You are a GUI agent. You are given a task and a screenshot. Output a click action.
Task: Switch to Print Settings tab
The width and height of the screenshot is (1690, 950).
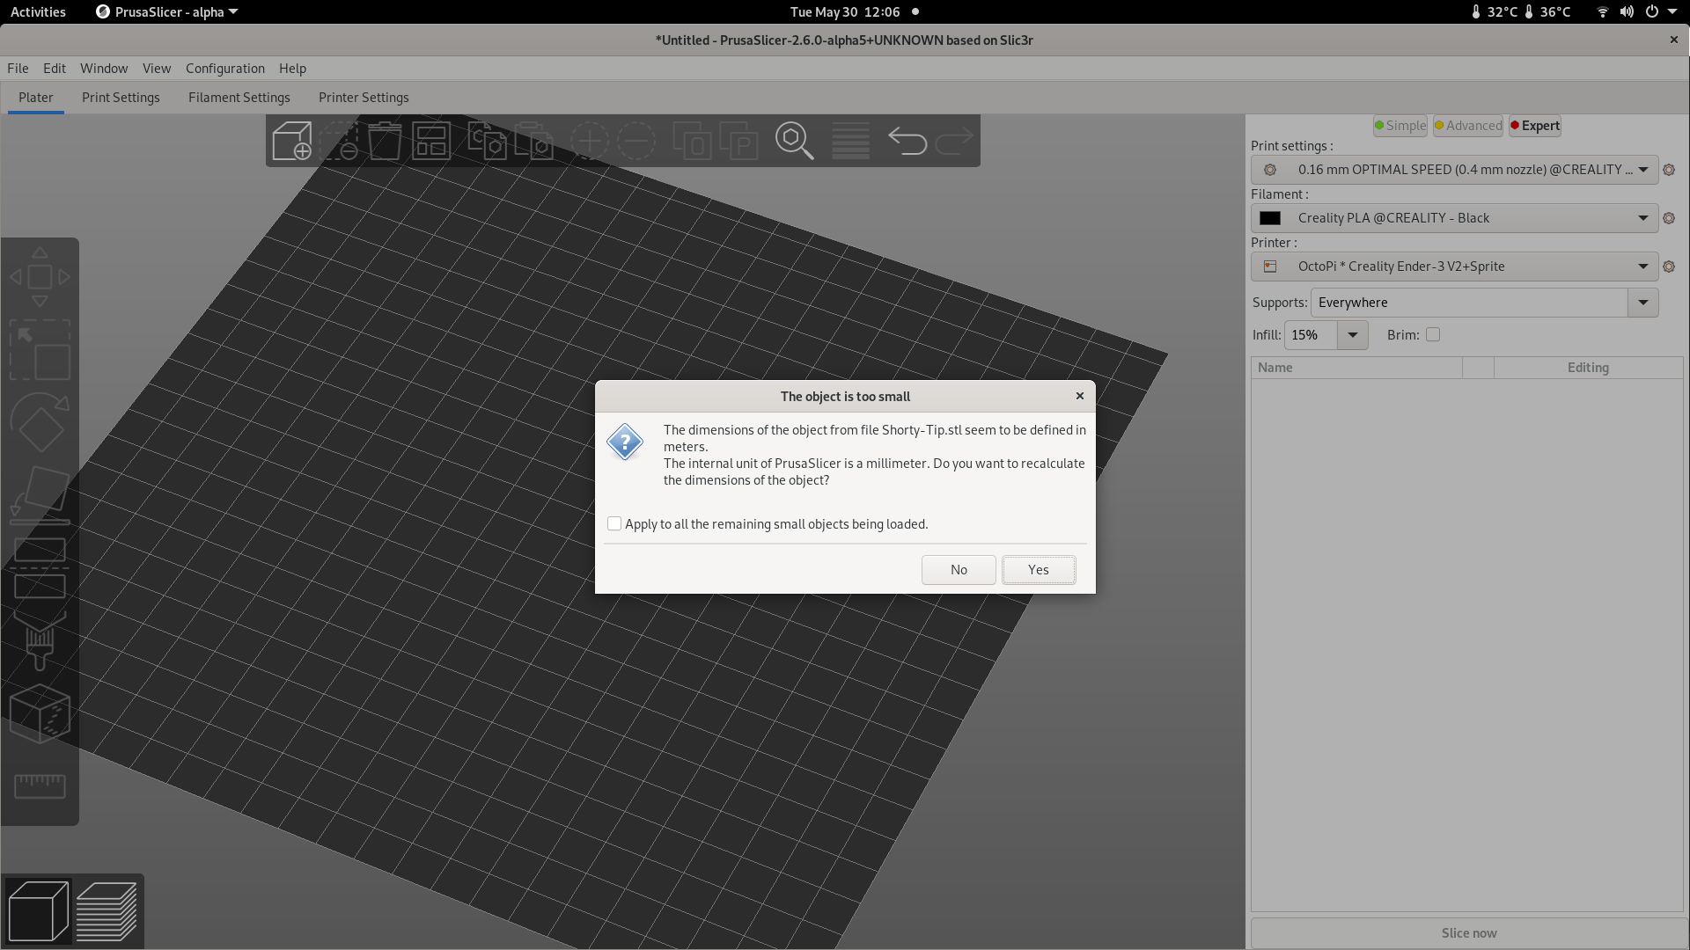click(x=121, y=98)
